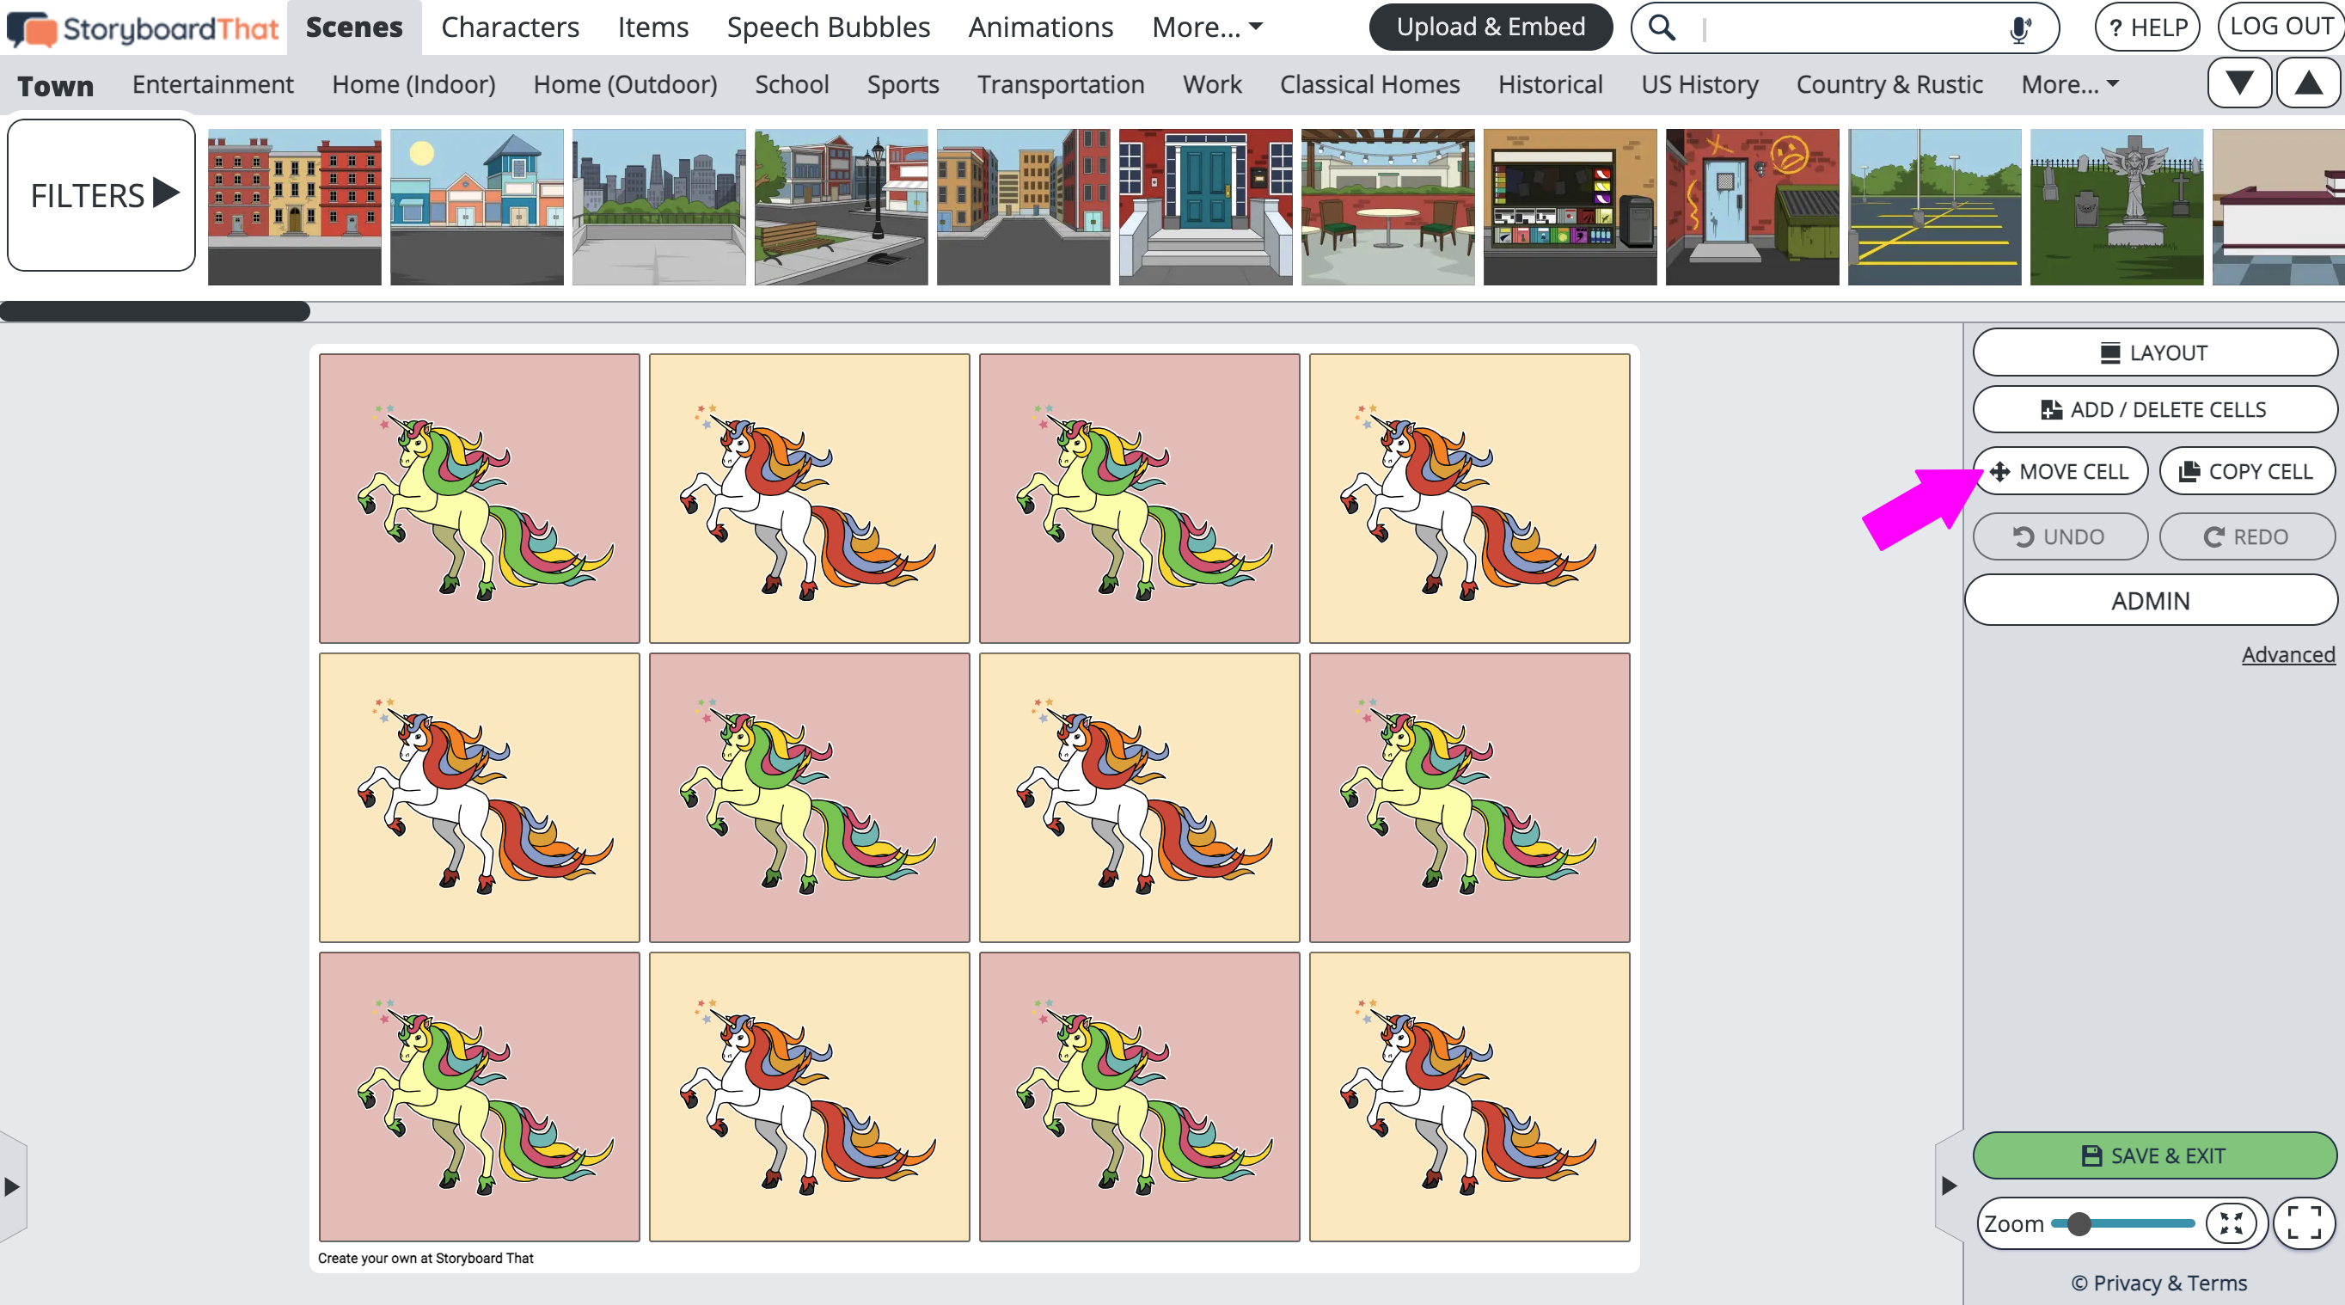Click the ADD / DELETE CELLS button
2345x1305 pixels.
[x=2154, y=409]
